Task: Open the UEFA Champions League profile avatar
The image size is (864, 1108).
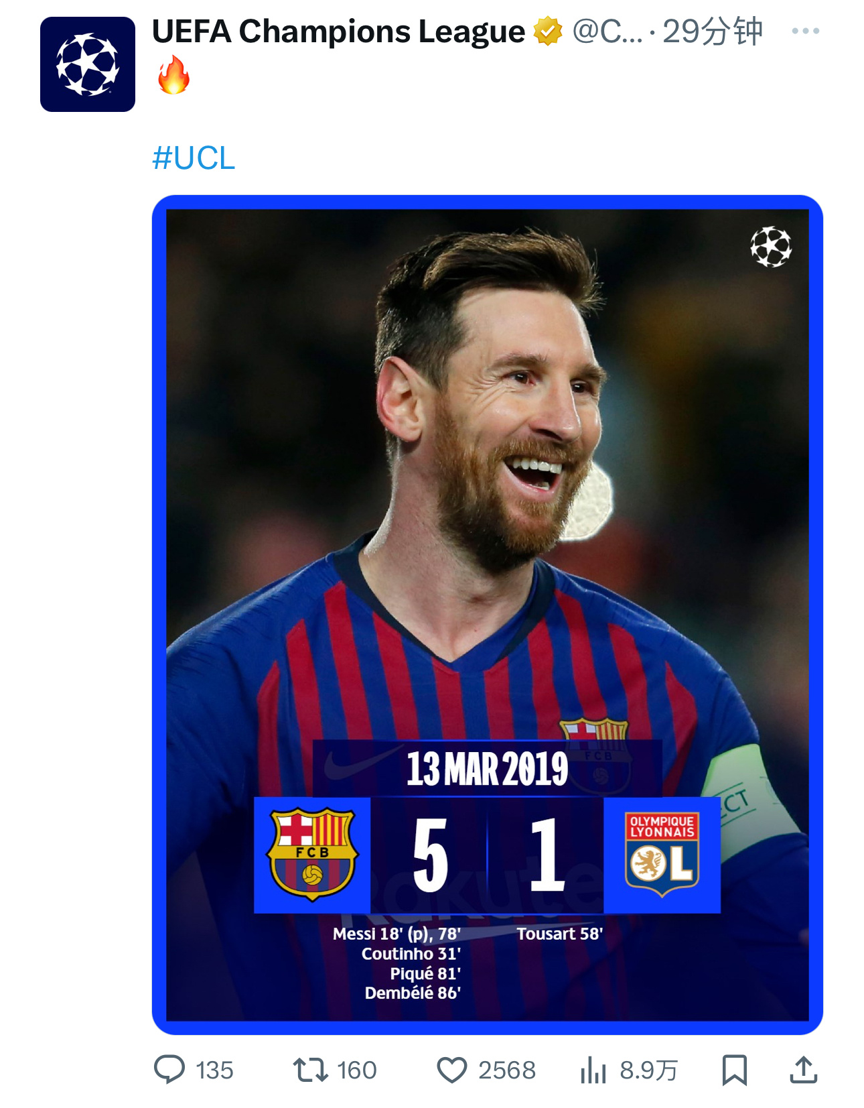Action: (x=88, y=64)
